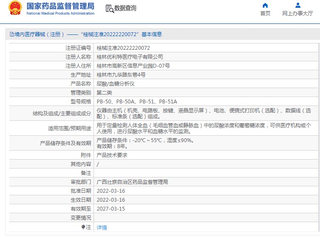Image resolution: width=320 pixels, height=237 pixels.
Task: Click the document icon before 境内医疗器械
Action: coord(11,34)
